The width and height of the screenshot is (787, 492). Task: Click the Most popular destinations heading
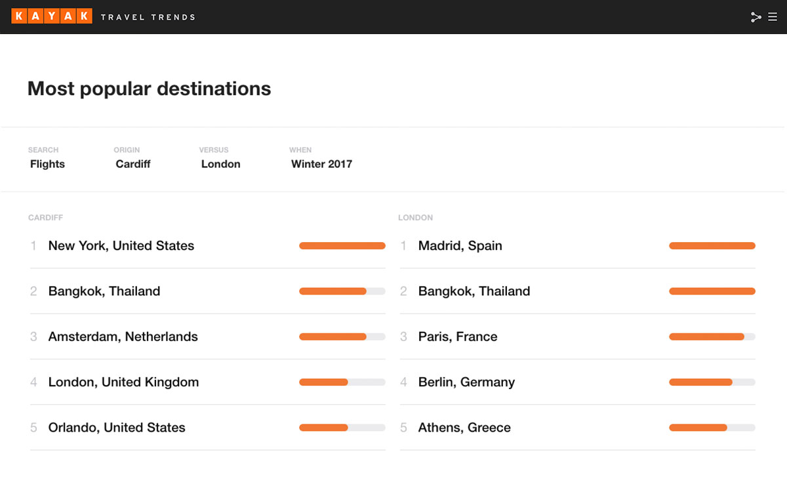point(149,89)
